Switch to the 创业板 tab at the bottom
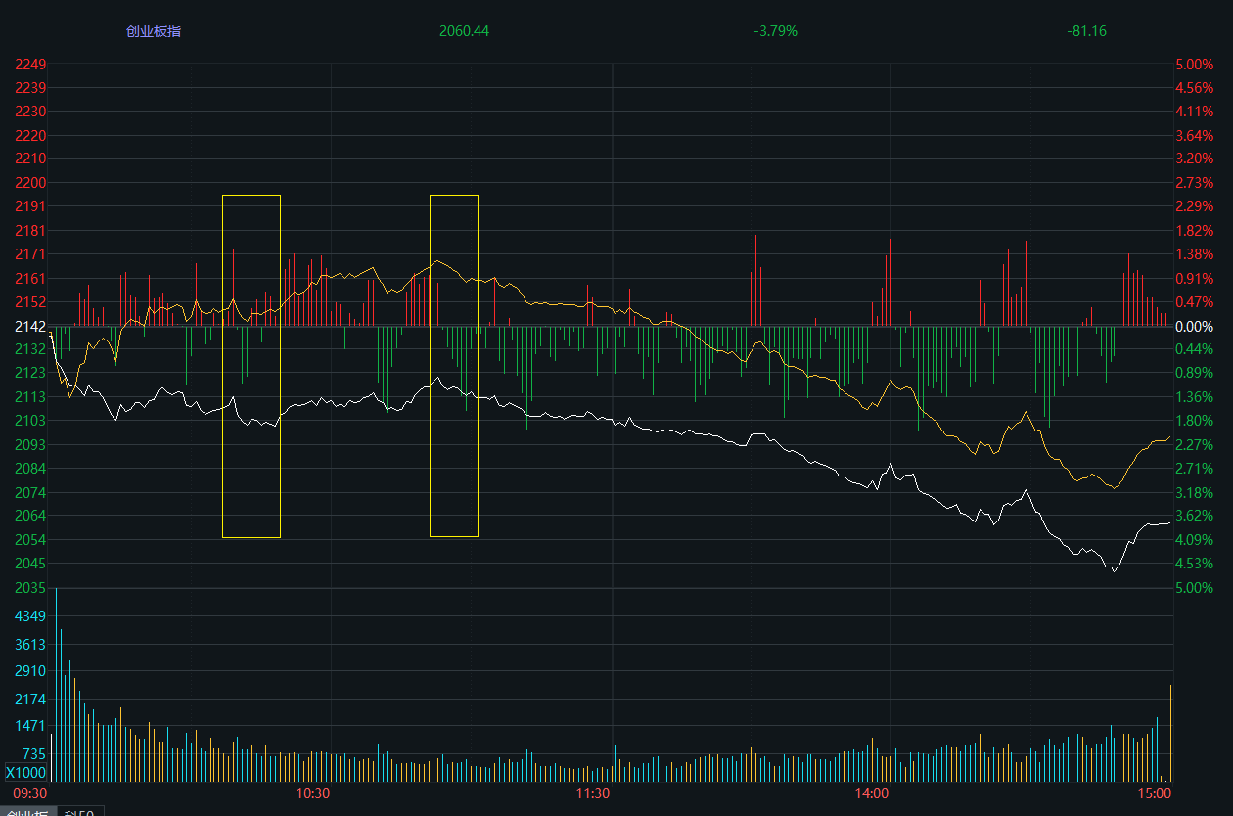The width and height of the screenshot is (1233, 816). [x=27, y=811]
